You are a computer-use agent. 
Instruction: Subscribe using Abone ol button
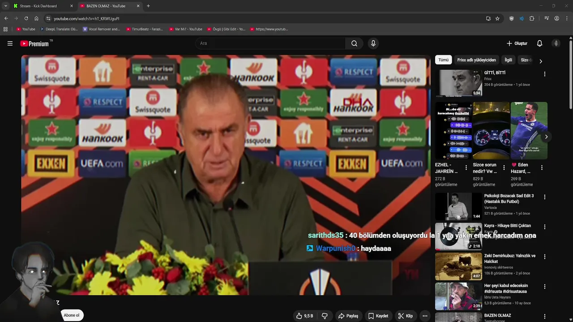coord(72,315)
